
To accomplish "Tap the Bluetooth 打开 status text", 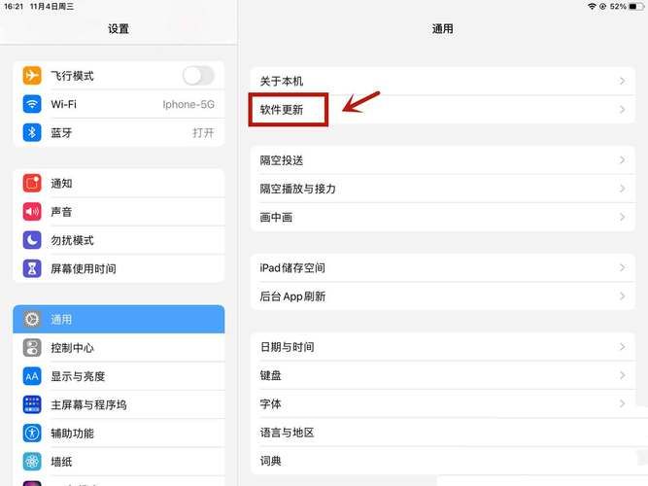I will coord(203,133).
